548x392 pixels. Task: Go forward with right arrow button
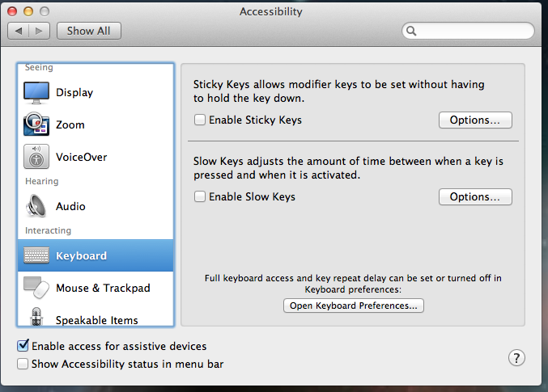40,31
